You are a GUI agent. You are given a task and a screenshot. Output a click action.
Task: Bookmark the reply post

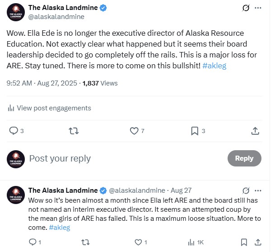[244, 242]
